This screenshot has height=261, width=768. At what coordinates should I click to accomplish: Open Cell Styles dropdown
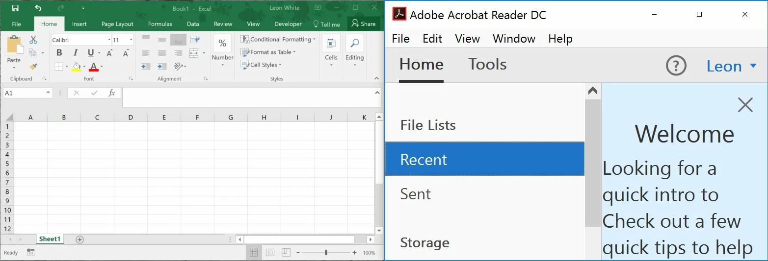(x=261, y=65)
